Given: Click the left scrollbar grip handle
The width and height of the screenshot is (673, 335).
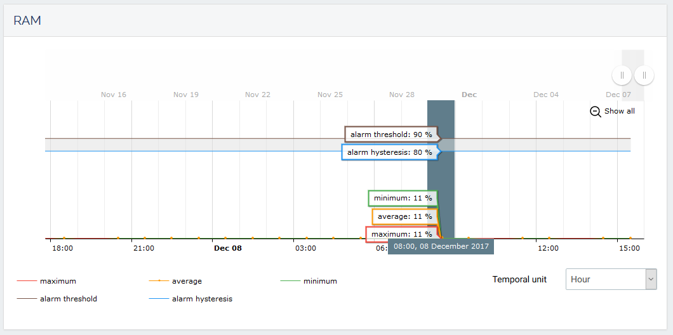Looking at the screenshot, I should tap(622, 76).
